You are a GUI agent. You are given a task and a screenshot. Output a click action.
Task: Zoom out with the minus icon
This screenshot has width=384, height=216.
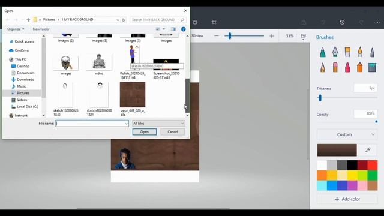(x=216, y=36)
